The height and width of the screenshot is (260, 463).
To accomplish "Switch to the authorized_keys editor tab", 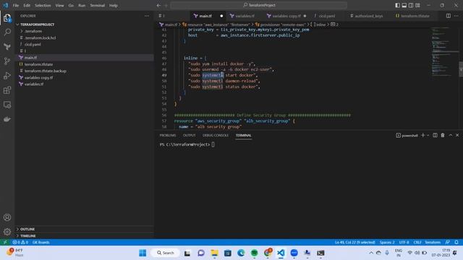I will pyautogui.click(x=368, y=16).
